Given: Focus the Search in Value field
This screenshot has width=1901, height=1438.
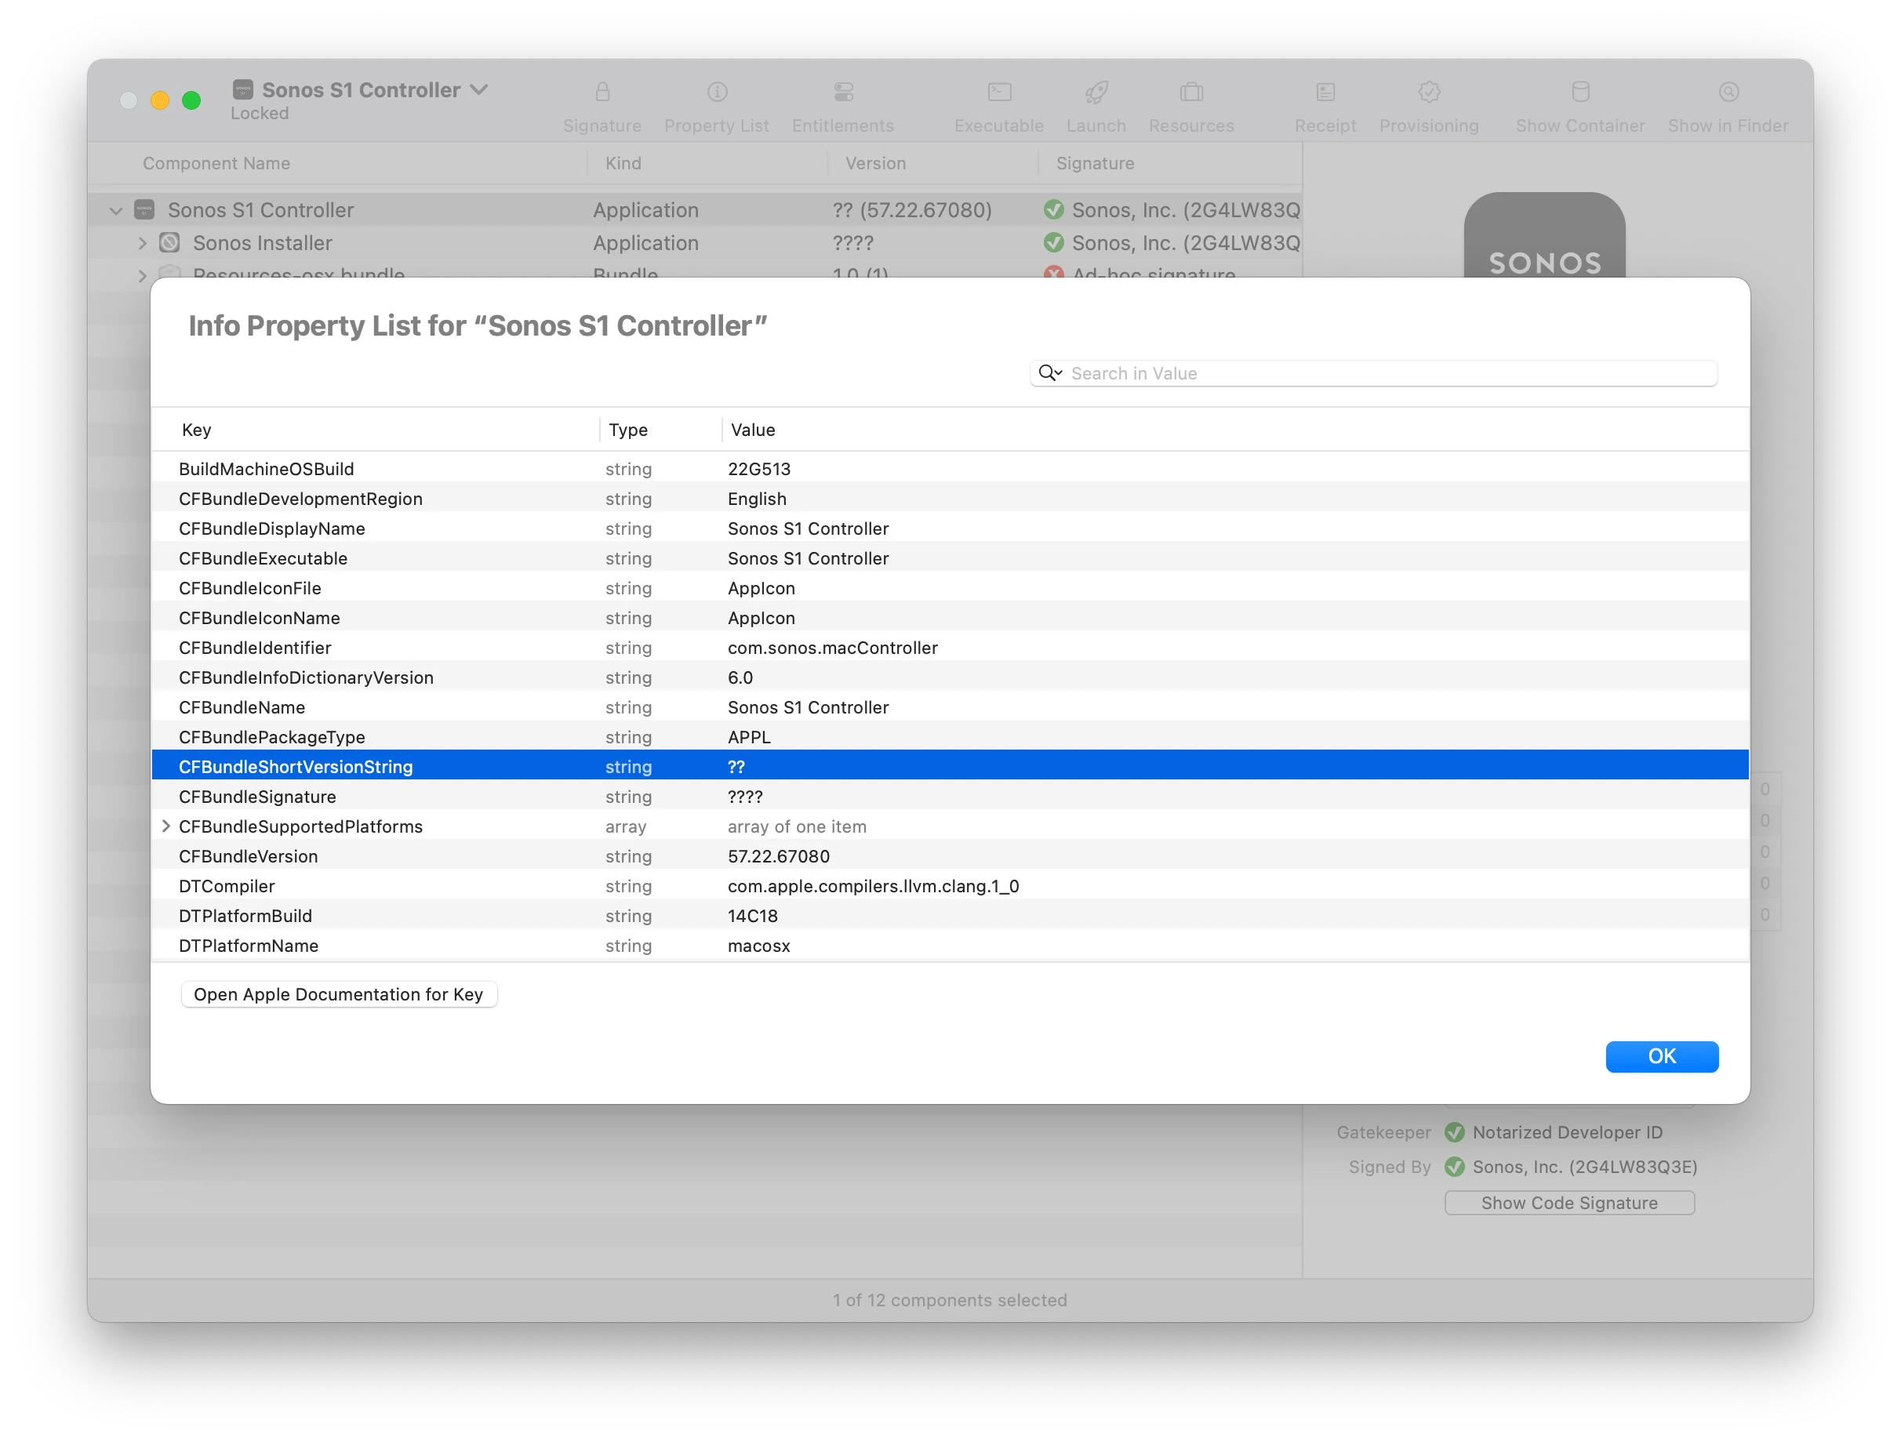Looking at the screenshot, I should (x=1373, y=372).
